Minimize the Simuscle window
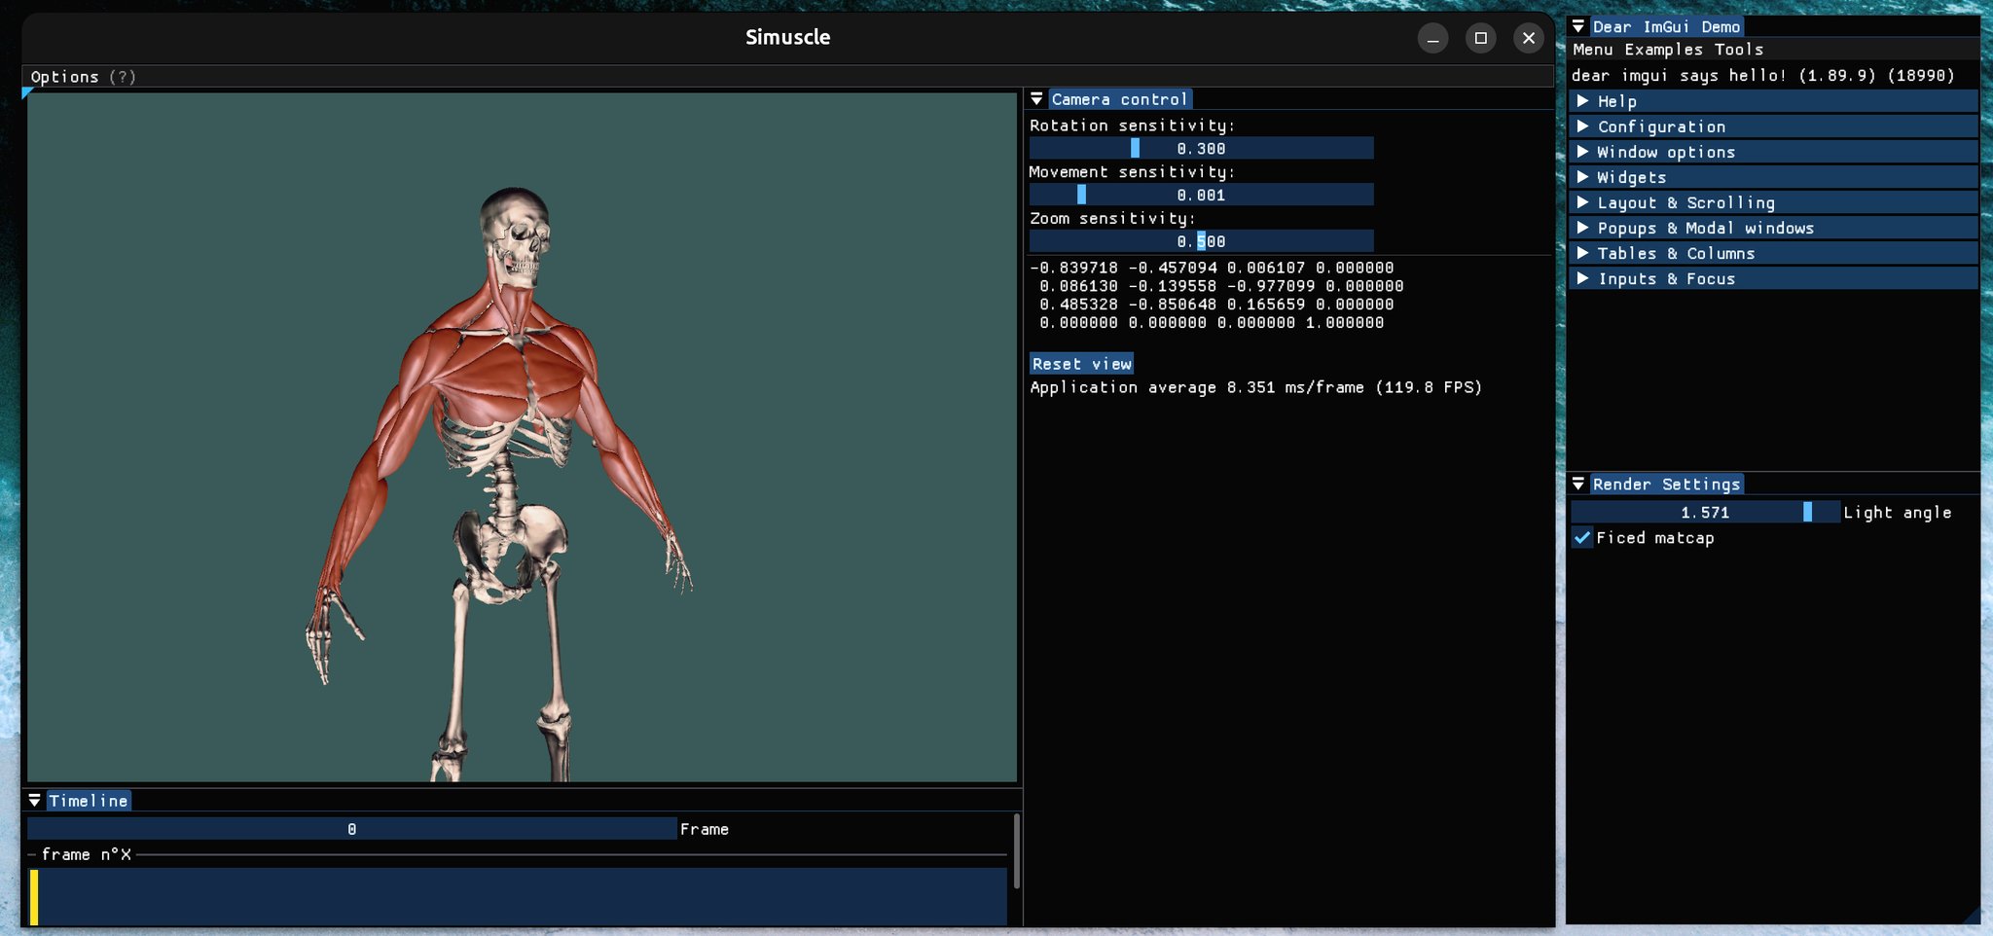The width and height of the screenshot is (1993, 936). click(x=1432, y=38)
